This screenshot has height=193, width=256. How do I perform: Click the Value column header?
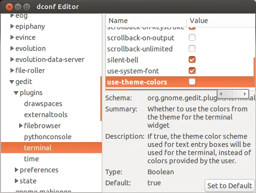221,21
